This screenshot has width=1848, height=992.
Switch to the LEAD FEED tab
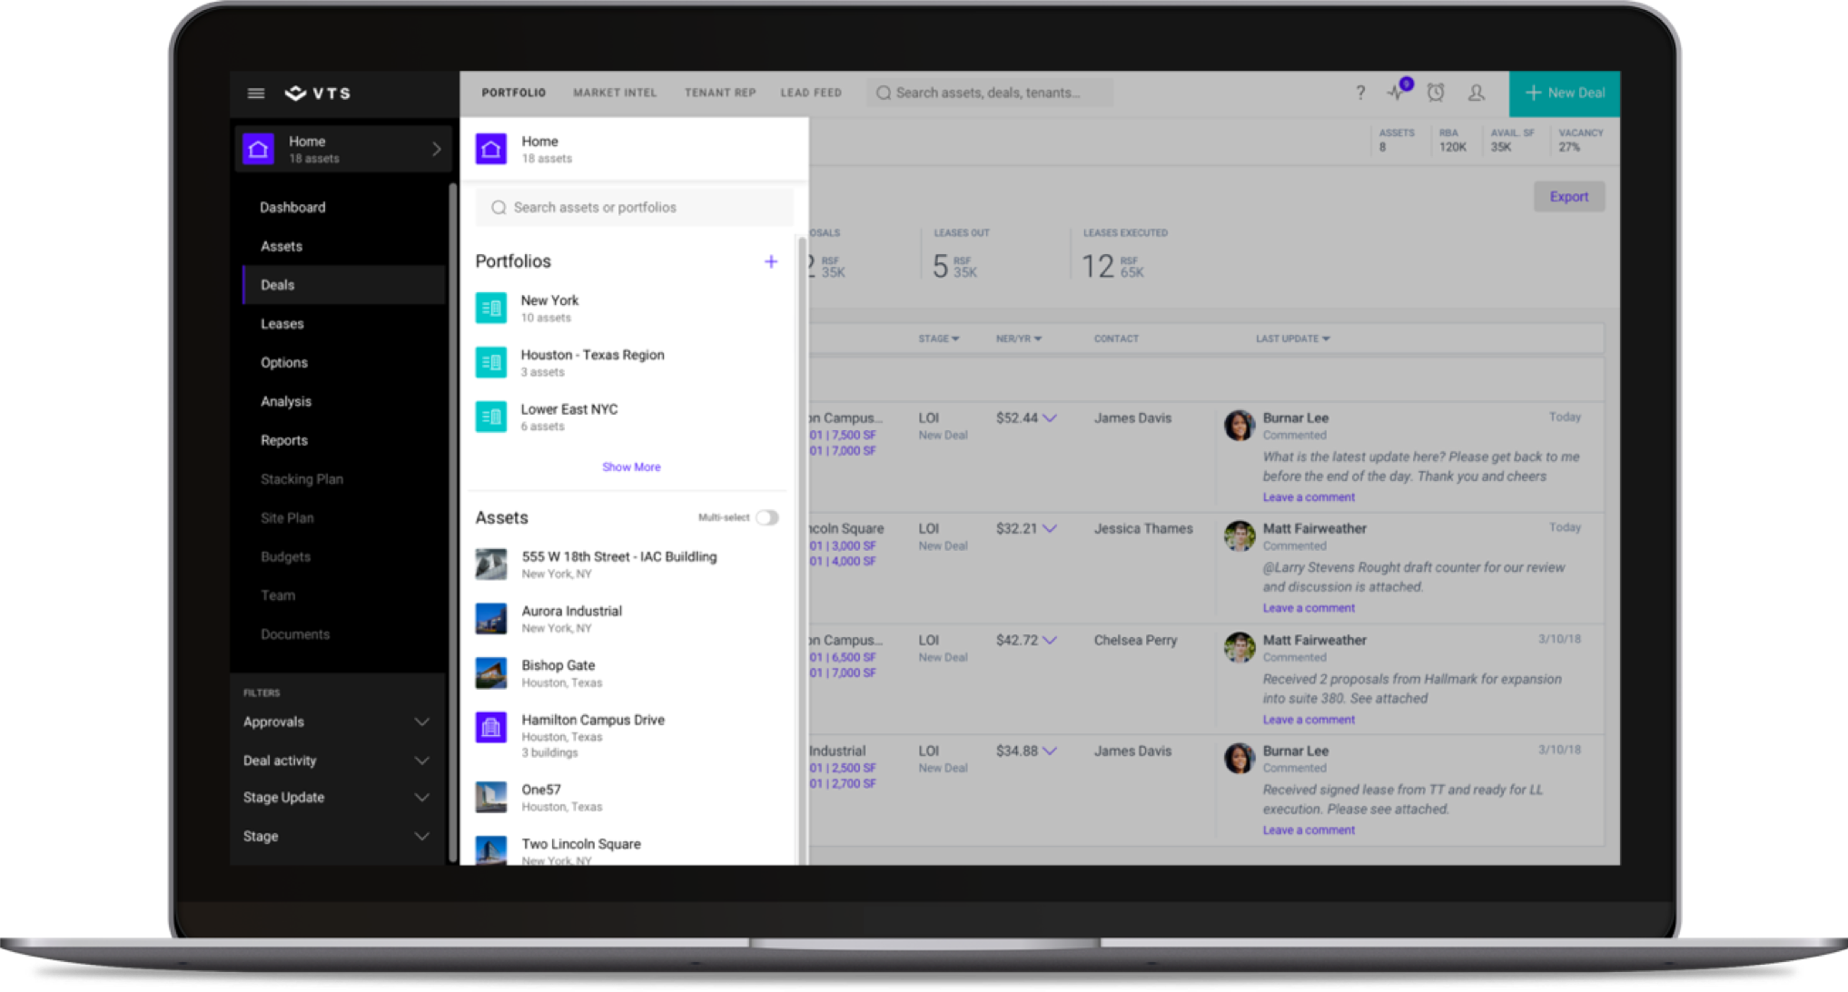[x=811, y=93]
